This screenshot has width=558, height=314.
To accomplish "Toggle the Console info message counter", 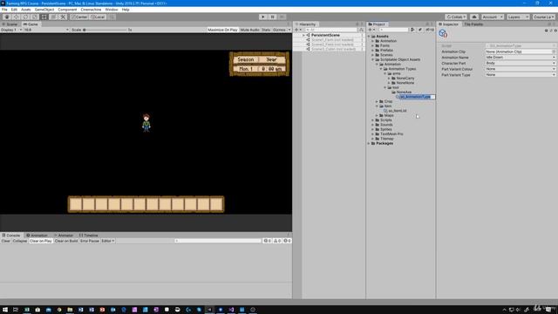I will click(268, 241).
